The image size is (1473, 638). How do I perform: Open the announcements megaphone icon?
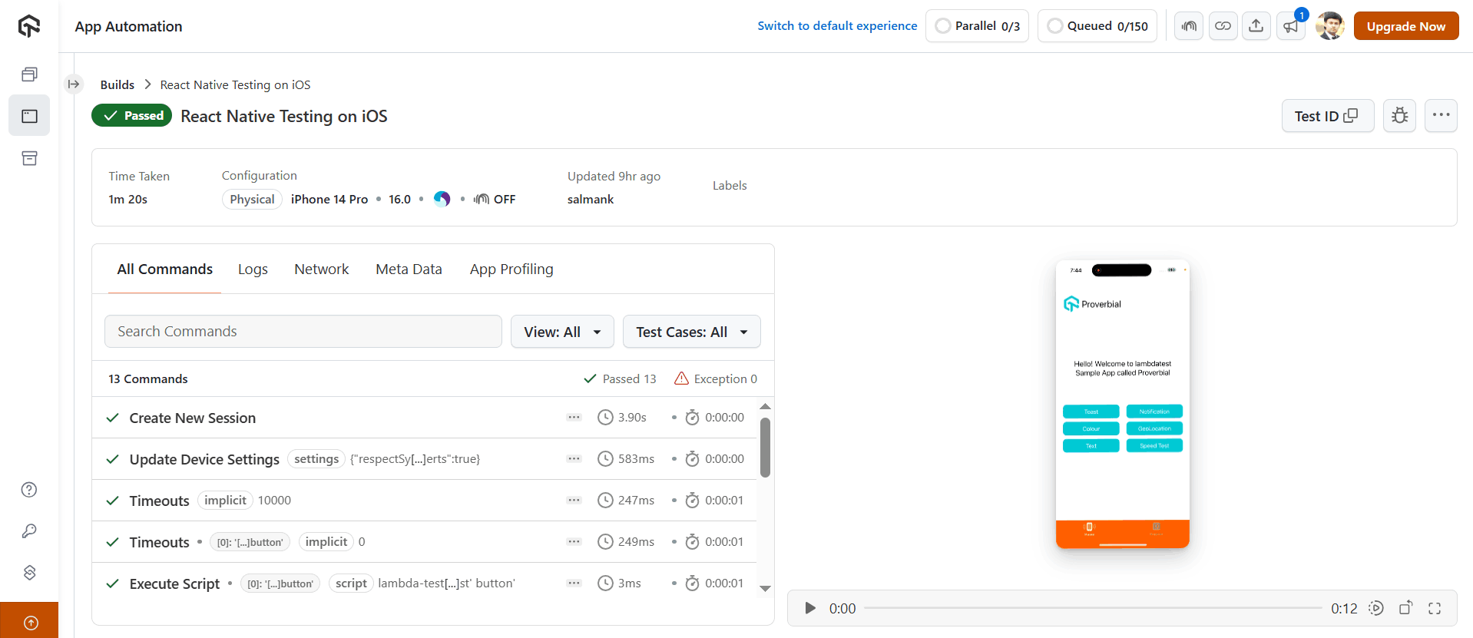click(1291, 26)
